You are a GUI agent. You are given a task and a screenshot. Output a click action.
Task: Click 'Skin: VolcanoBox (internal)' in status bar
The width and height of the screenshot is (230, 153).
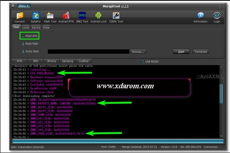pyautogui.click(x=28, y=147)
